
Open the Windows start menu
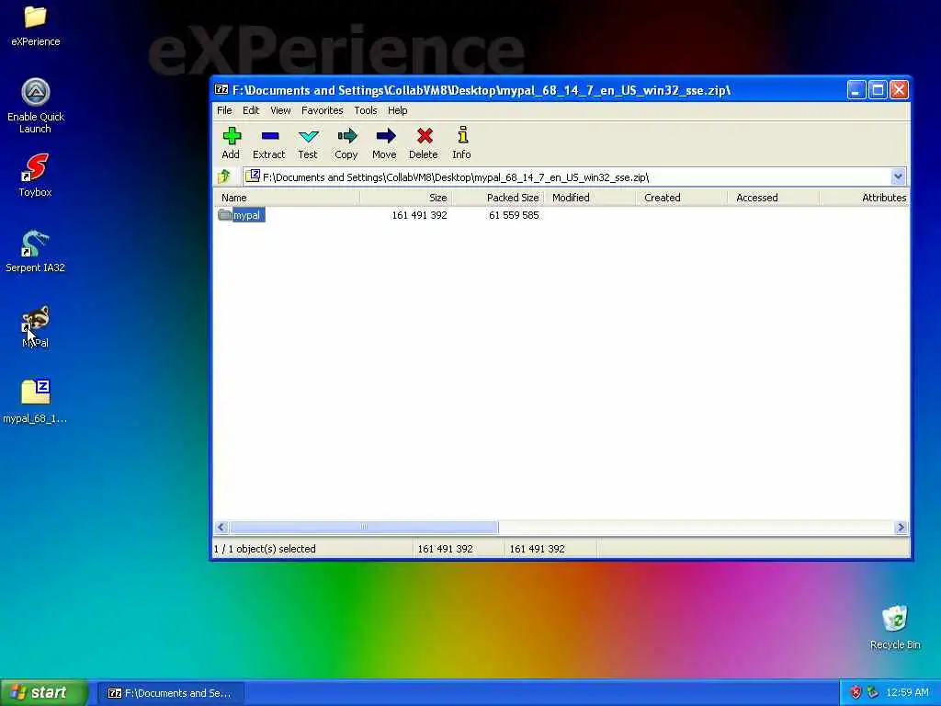44,692
